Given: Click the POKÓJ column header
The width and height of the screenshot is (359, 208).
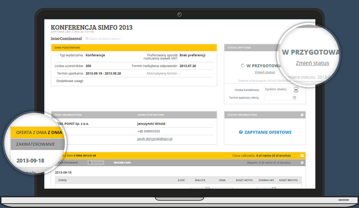Looking at the screenshot, I should 63,180.
